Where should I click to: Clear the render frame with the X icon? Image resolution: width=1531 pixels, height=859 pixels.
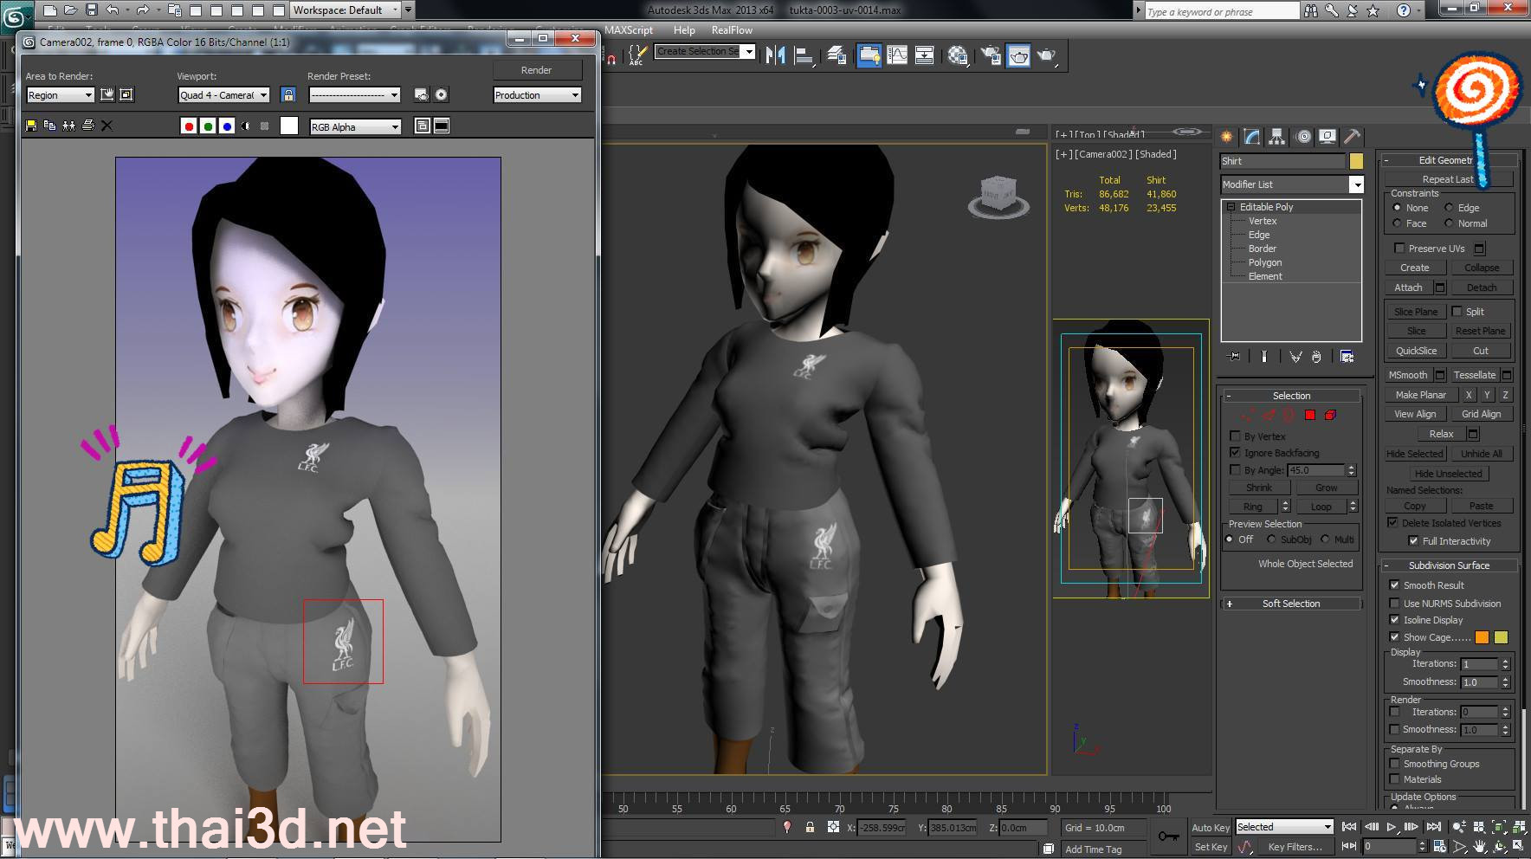click(x=107, y=126)
